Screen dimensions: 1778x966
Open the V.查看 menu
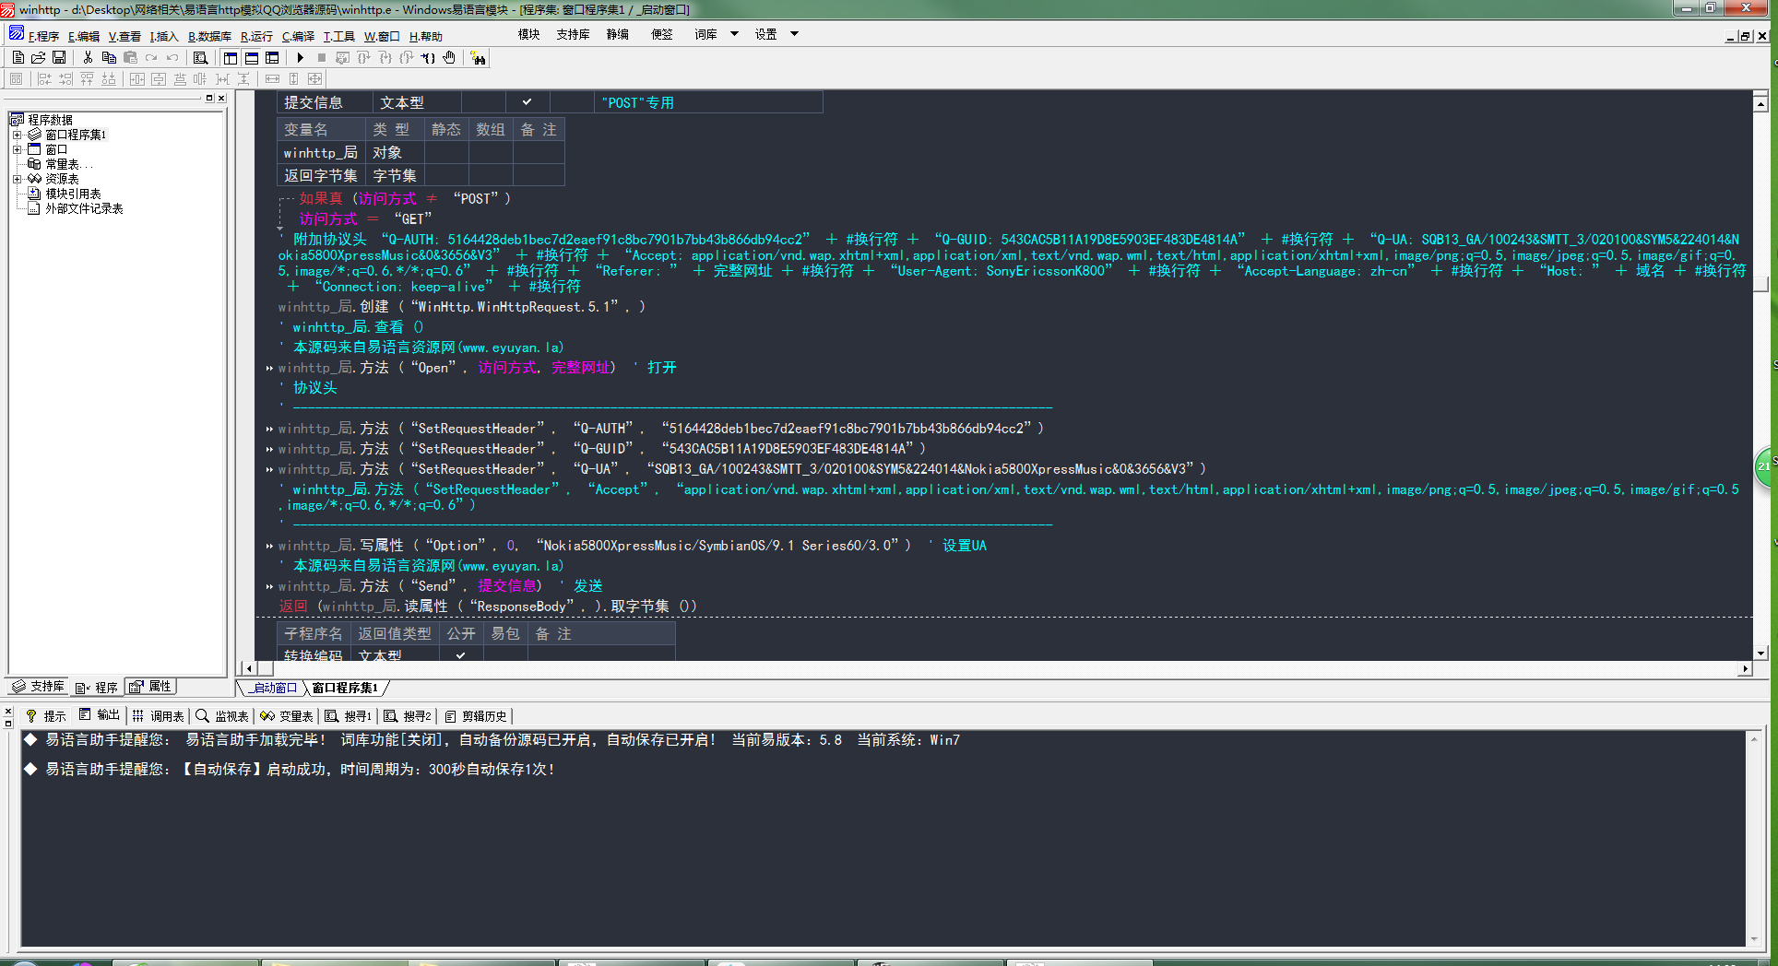pyautogui.click(x=124, y=37)
